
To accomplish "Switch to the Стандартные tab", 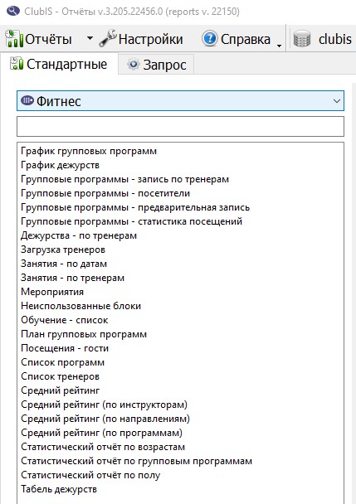I will coord(59,65).
